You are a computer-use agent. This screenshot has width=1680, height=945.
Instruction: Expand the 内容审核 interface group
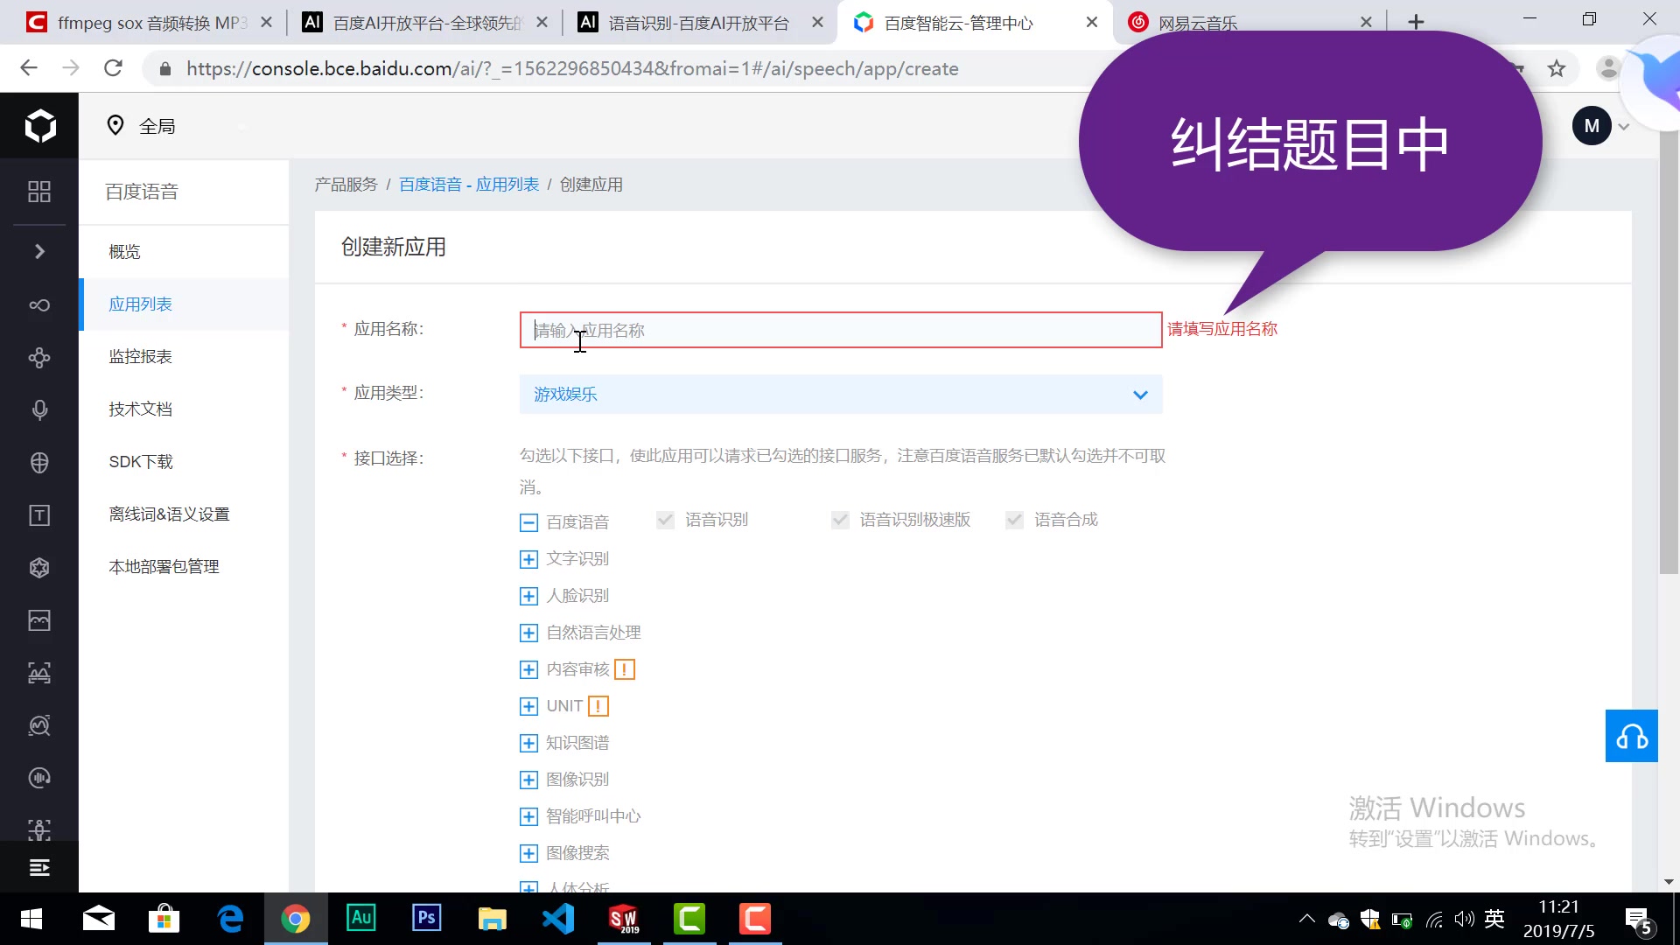click(528, 670)
